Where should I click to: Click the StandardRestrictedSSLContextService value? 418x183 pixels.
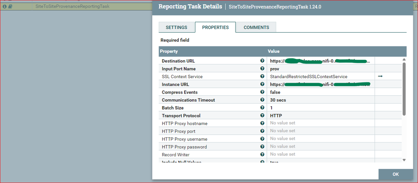coord(309,76)
